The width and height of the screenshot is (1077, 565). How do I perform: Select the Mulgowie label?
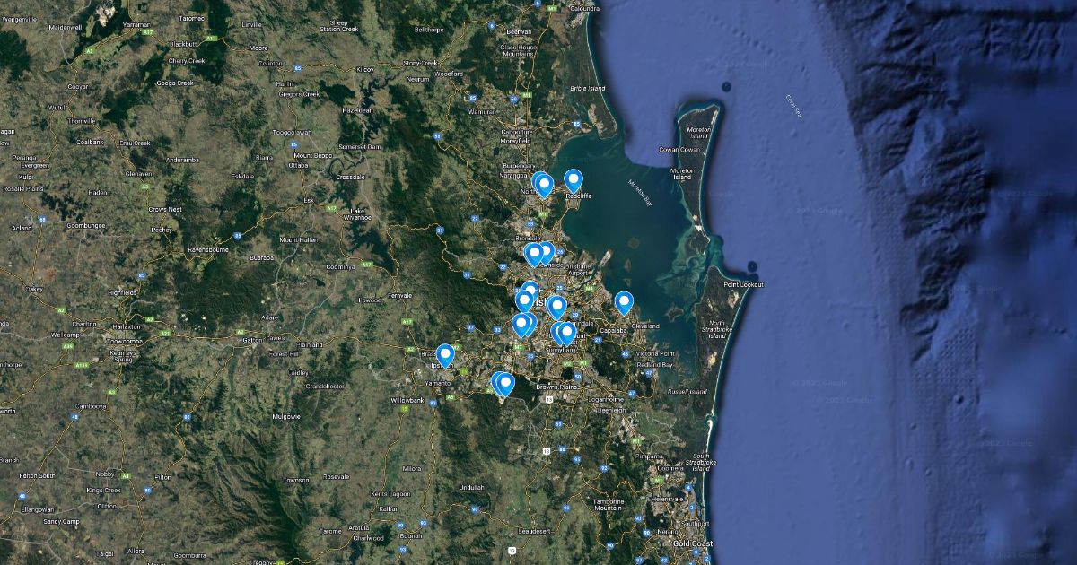tap(285, 417)
